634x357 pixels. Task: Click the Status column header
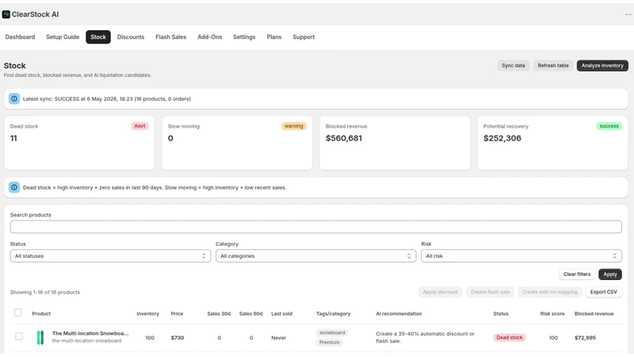point(501,313)
